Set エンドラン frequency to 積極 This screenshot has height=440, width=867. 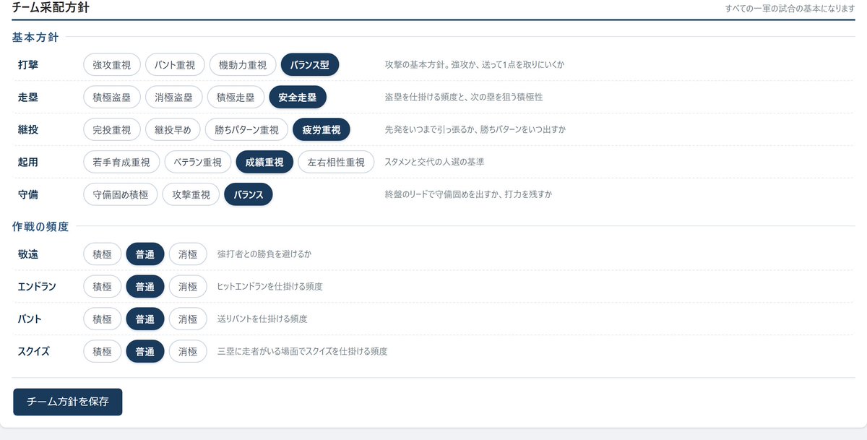[x=103, y=286]
